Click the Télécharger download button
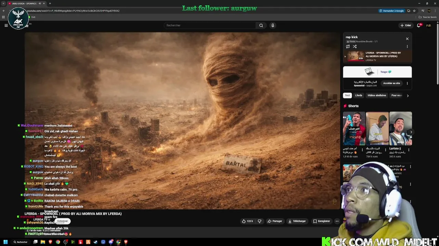 [x=297, y=221]
